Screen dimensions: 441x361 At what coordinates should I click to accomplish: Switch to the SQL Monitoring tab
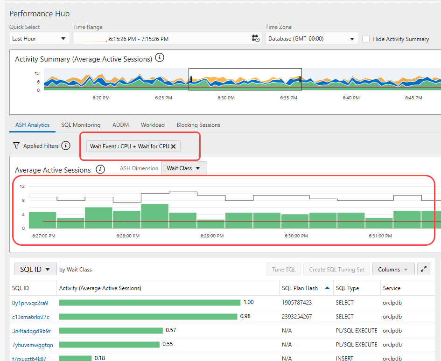[x=81, y=125]
